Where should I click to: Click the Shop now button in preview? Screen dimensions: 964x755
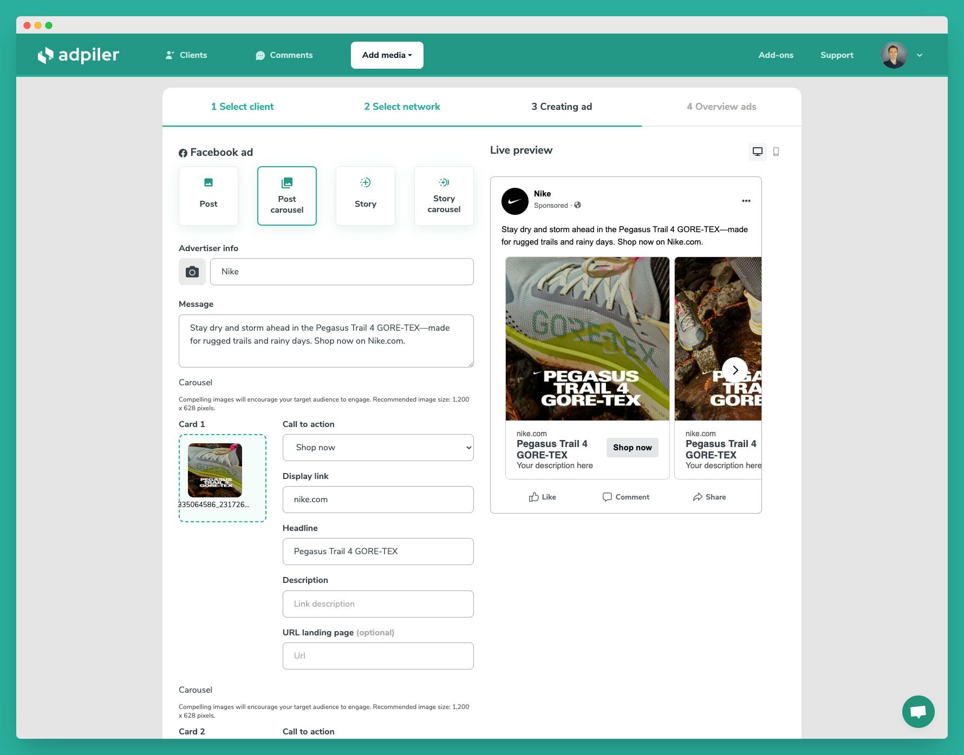coord(633,448)
